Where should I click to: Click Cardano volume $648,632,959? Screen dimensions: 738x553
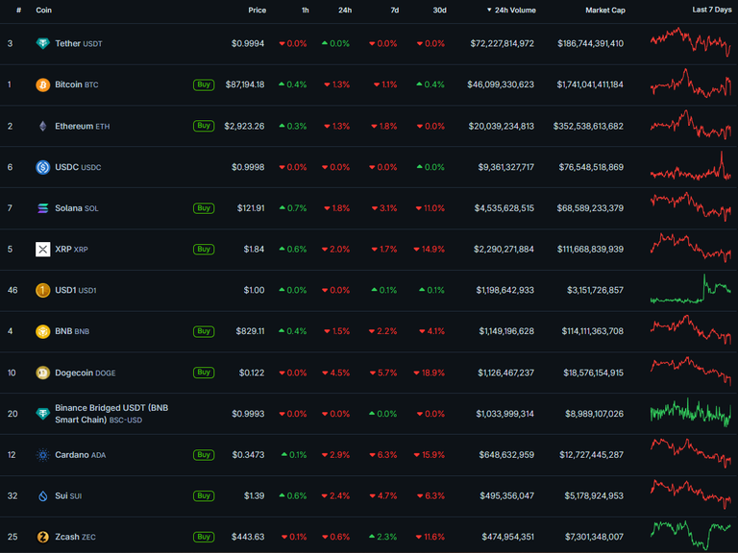point(506,455)
